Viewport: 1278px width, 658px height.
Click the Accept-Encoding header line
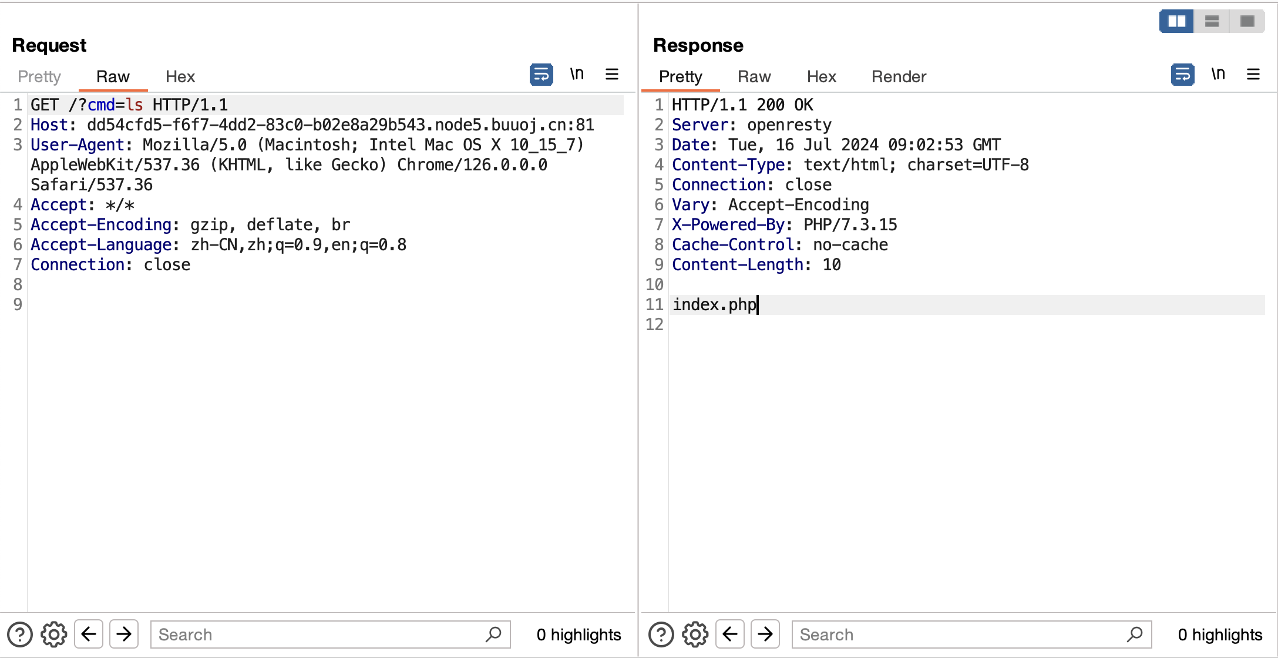tap(190, 225)
